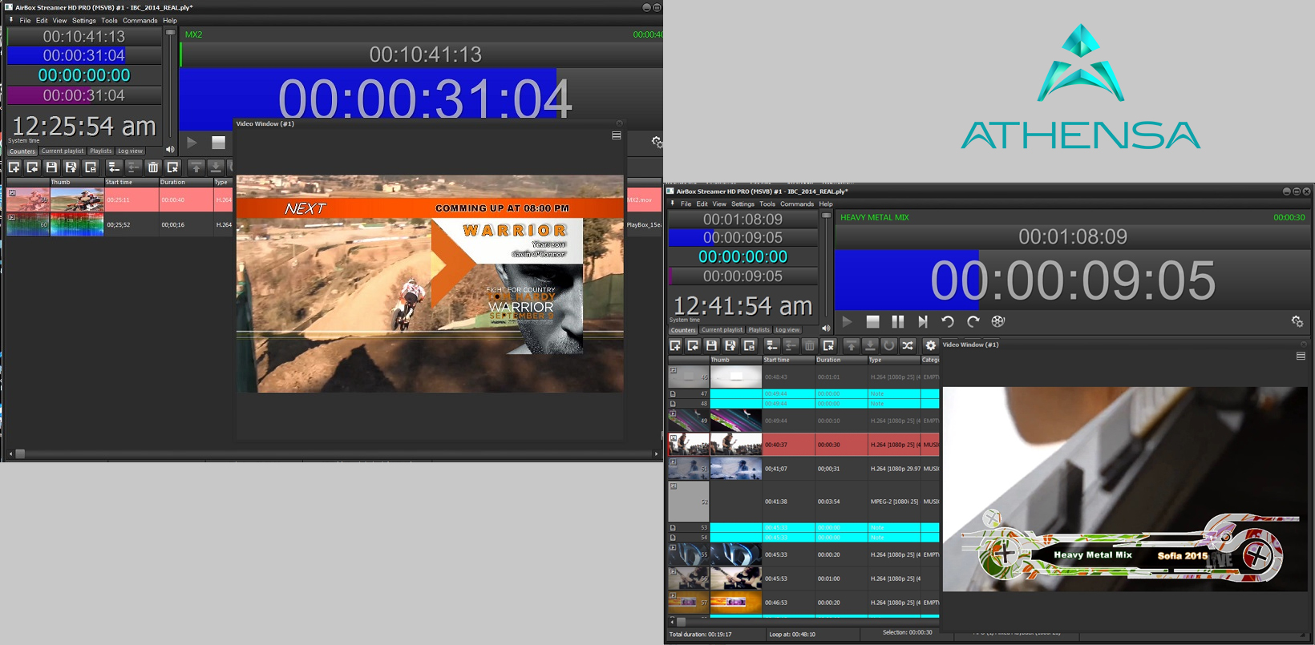Click motocross thumbnail in MX2 row 00:25:11
This screenshot has width=1315, height=645.
77,200
